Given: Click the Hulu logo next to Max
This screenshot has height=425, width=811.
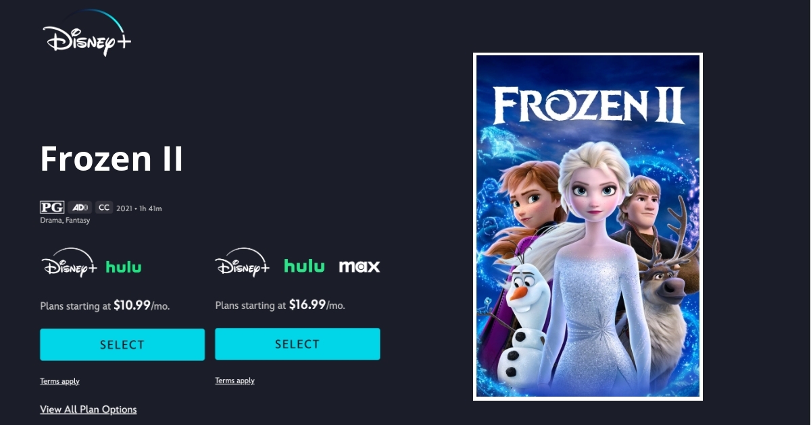Looking at the screenshot, I should click(x=304, y=266).
